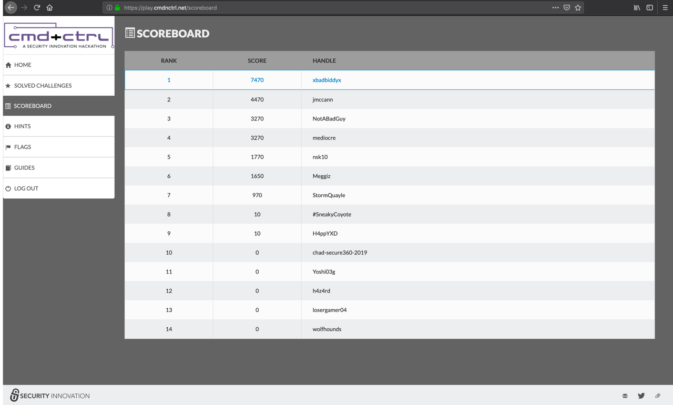Screen dimensions: 673x405
Task: Show site information for the connection
Action: 109,8
